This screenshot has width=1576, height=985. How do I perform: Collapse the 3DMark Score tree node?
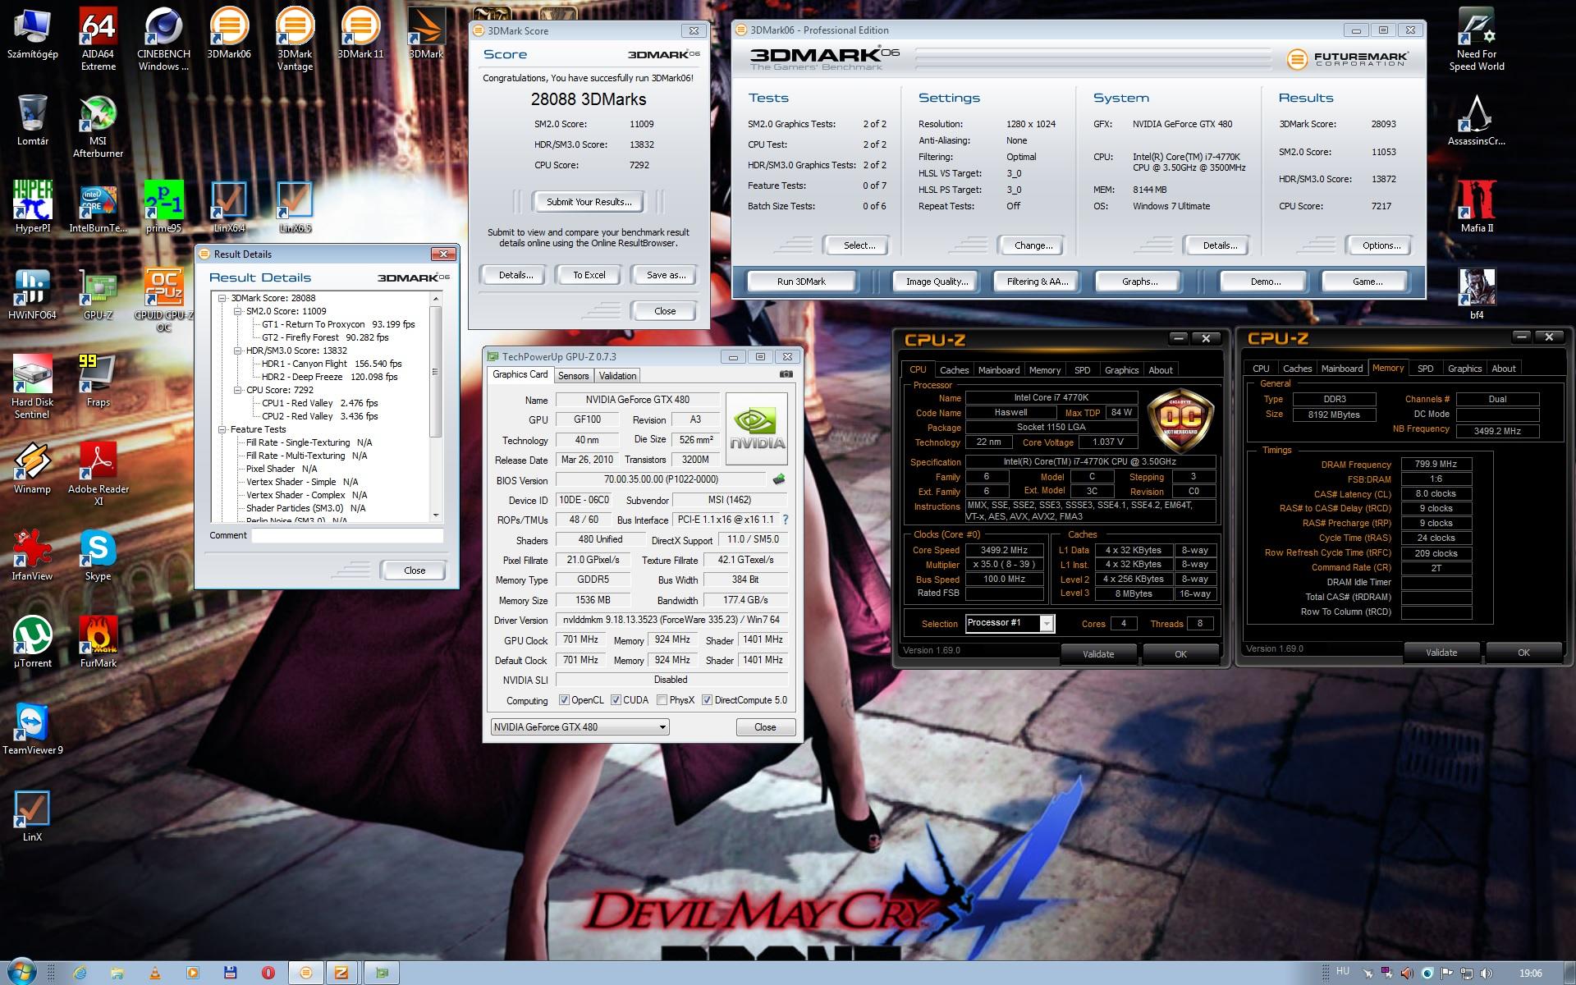pos(222,299)
